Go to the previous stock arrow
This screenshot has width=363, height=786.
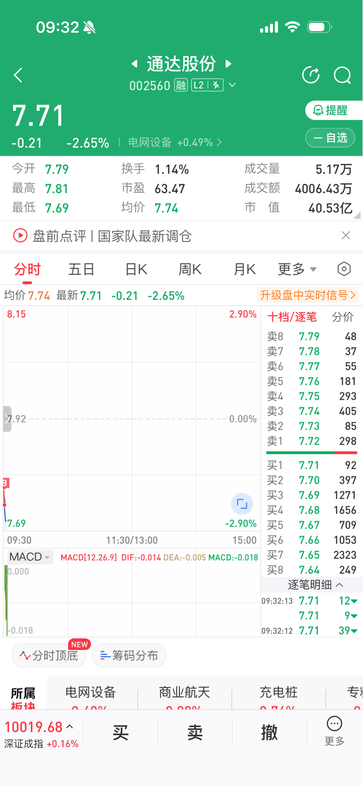tap(135, 64)
